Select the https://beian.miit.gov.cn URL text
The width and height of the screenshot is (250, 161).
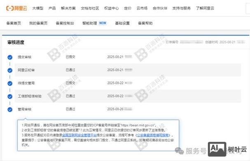138,125
